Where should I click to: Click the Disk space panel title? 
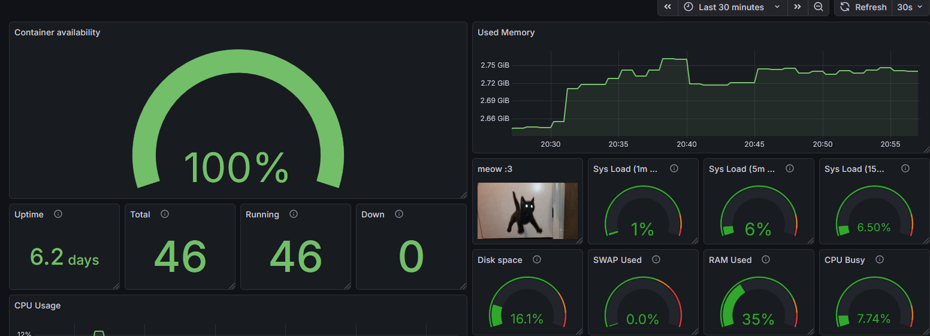500,260
